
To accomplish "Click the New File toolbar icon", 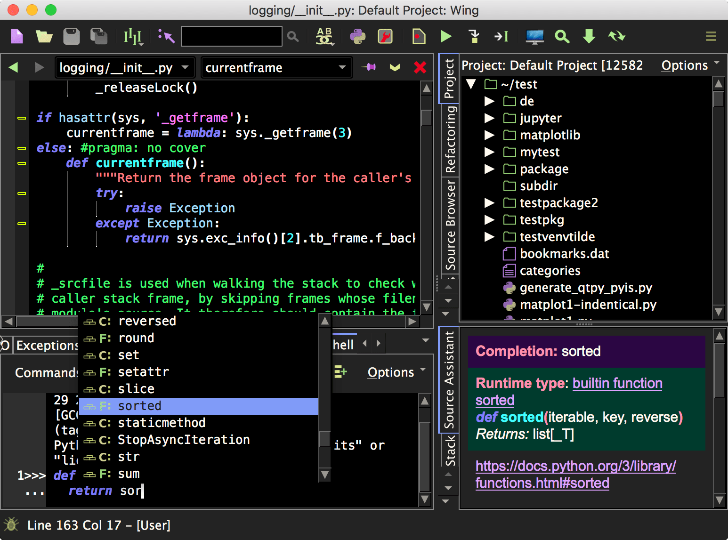I will [17, 36].
